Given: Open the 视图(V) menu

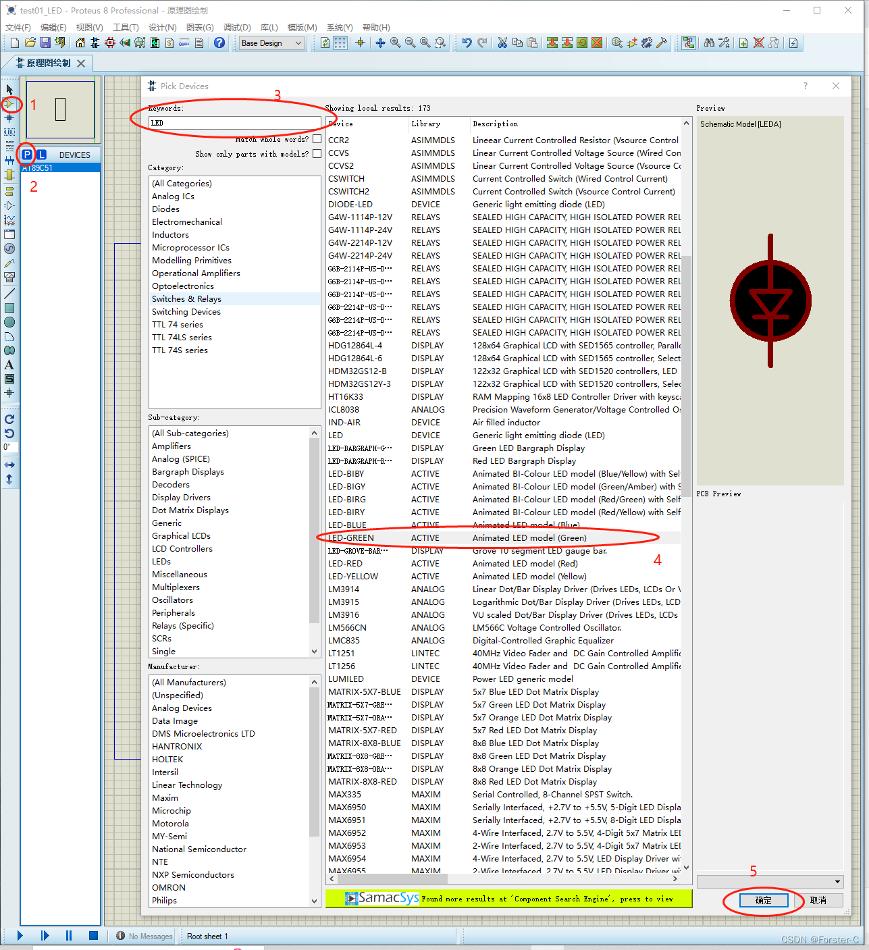Looking at the screenshot, I should [89, 27].
